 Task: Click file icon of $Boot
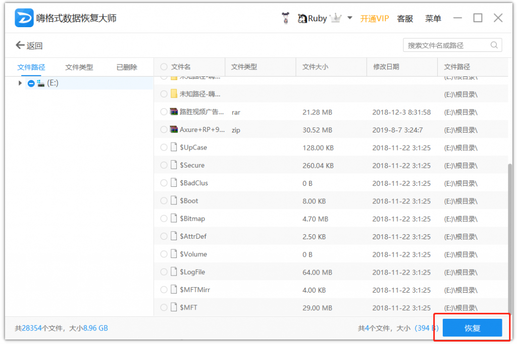174,200
